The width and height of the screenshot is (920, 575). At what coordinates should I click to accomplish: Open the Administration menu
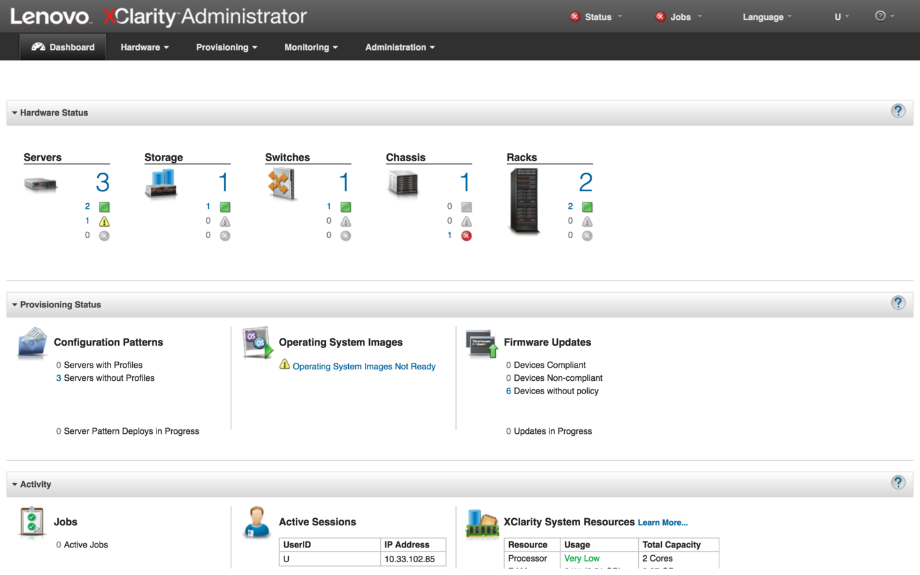coord(400,47)
